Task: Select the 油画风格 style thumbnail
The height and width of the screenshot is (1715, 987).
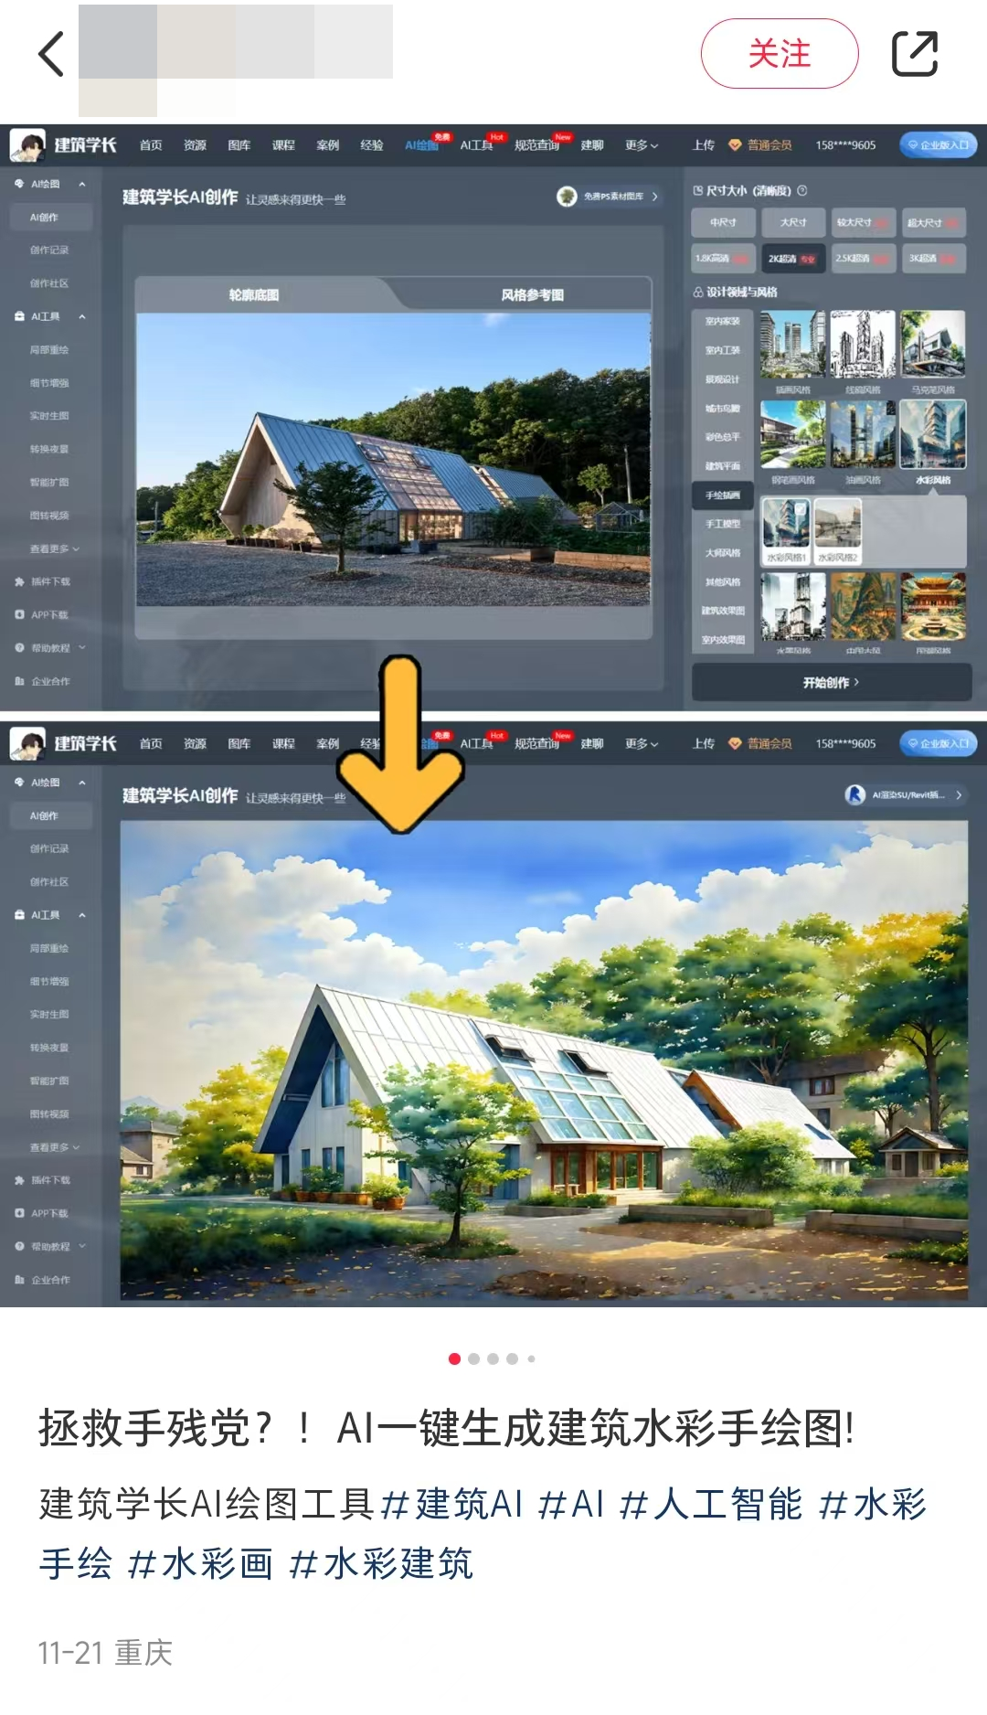Action: pyautogui.click(x=863, y=434)
